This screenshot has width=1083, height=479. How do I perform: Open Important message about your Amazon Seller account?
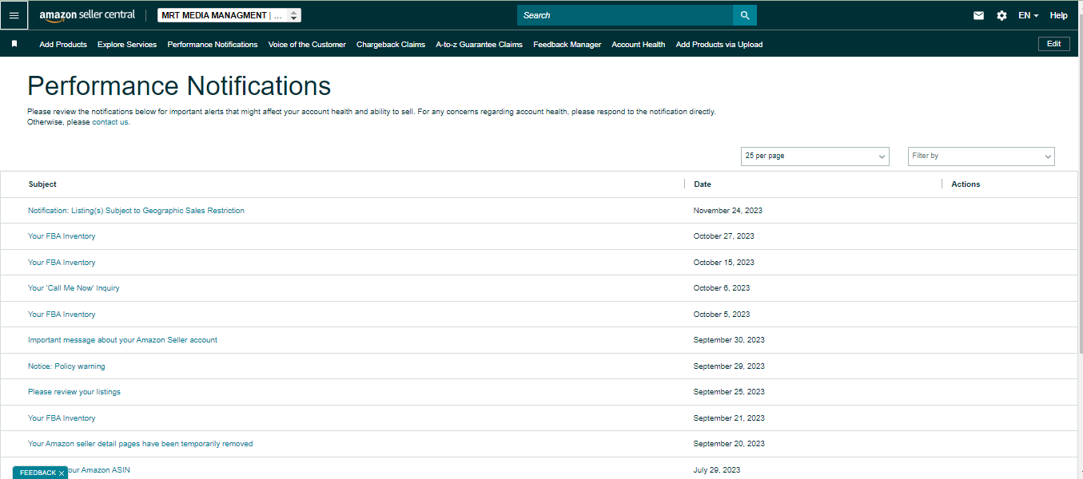click(x=122, y=340)
